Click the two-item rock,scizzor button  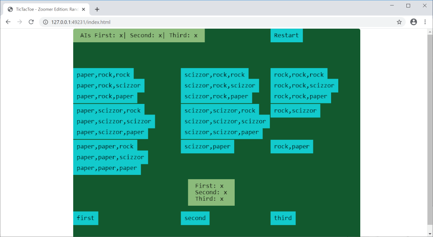click(x=295, y=111)
